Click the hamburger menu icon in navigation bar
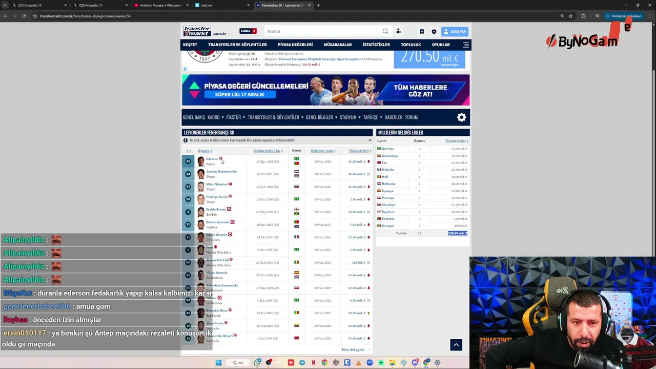 click(x=465, y=45)
